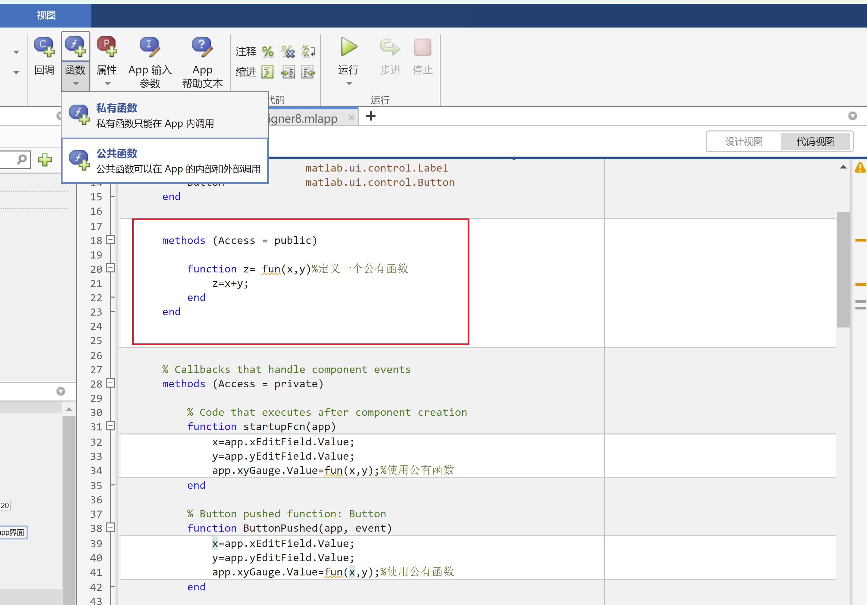Open the 视图 ribbon tab
Screen dimensions: 867x605
pyautogui.click(x=46, y=16)
